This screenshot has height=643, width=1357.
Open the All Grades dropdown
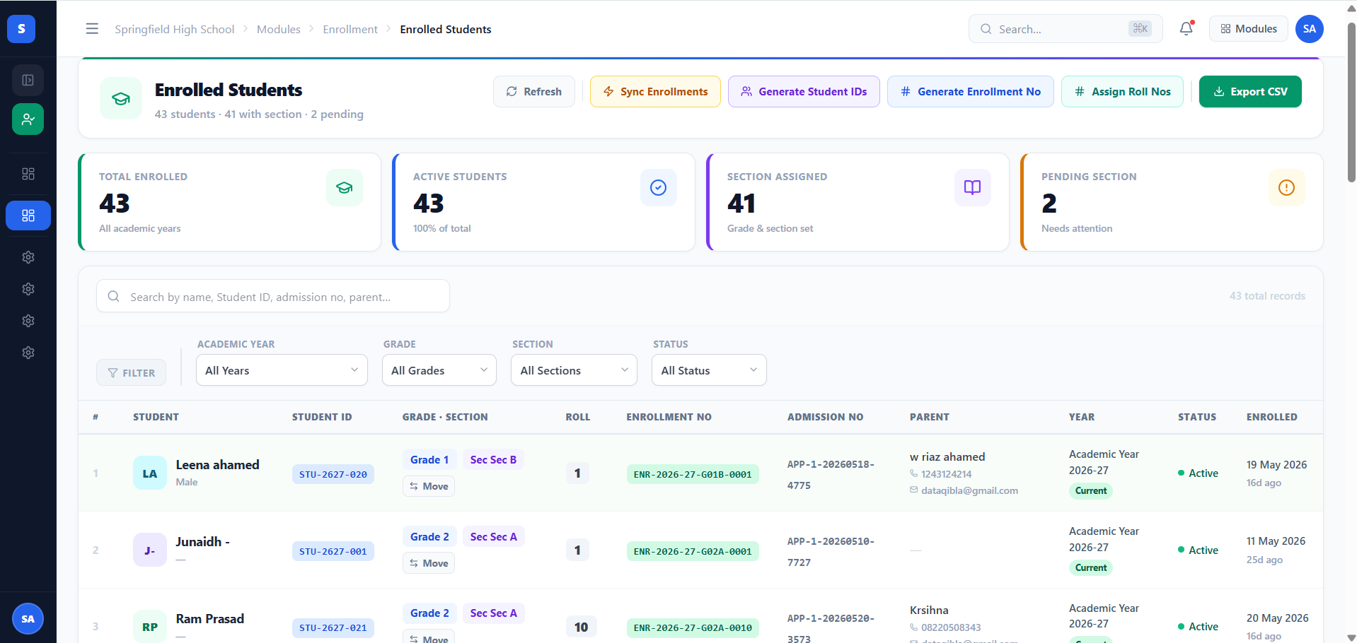pos(439,370)
